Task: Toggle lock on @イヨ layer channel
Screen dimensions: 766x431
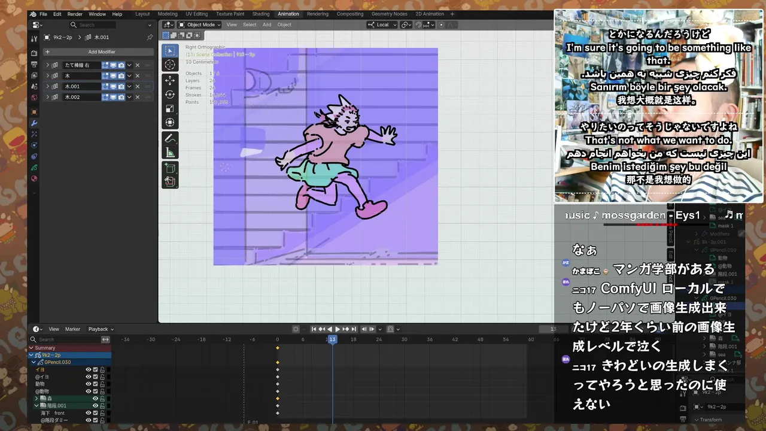Action: pyautogui.click(x=102, y=377)
